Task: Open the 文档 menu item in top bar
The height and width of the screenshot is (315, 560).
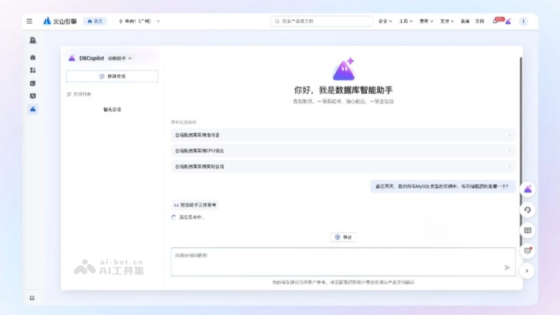Action: (x=479, y=21)
